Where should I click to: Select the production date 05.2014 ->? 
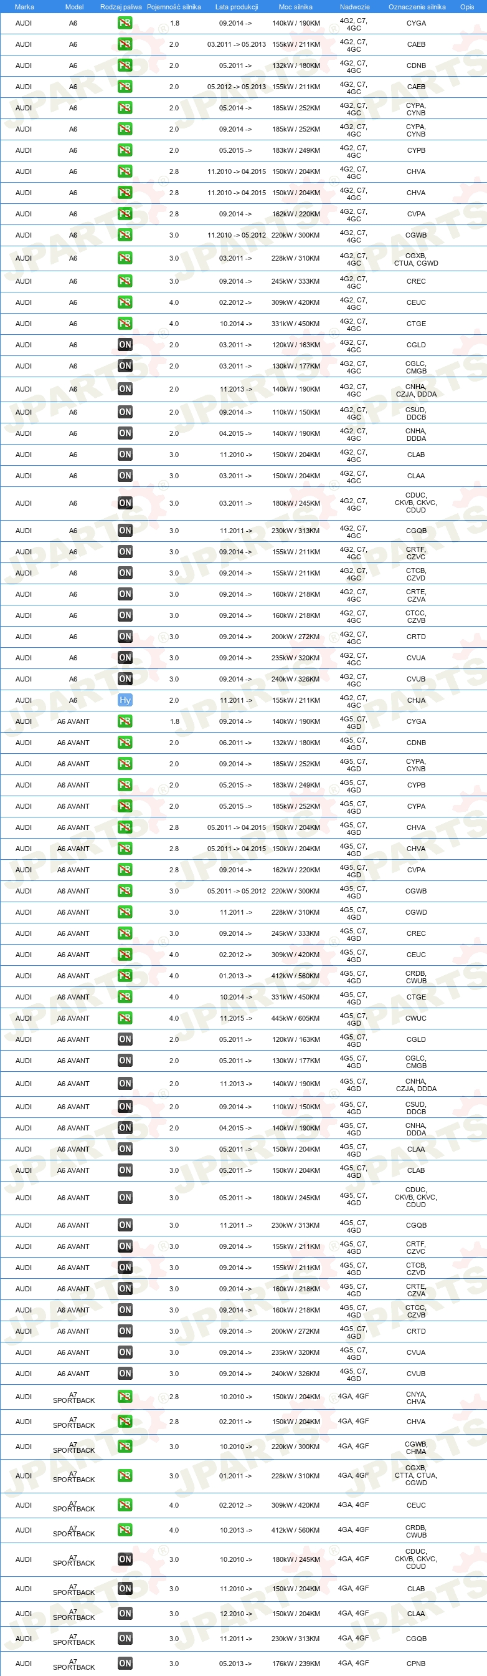pos(235,108)
